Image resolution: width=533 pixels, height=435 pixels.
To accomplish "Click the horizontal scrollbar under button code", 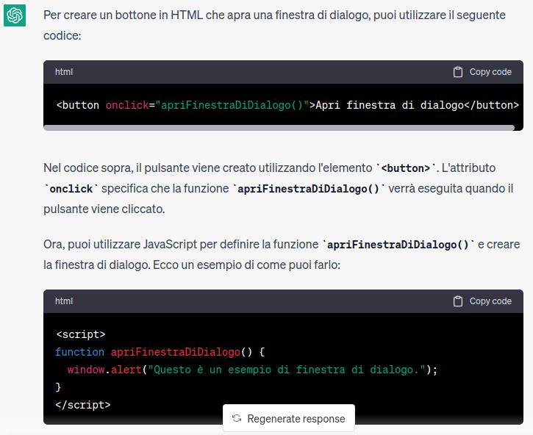I will pyautogui.click(x=279, y=128).
